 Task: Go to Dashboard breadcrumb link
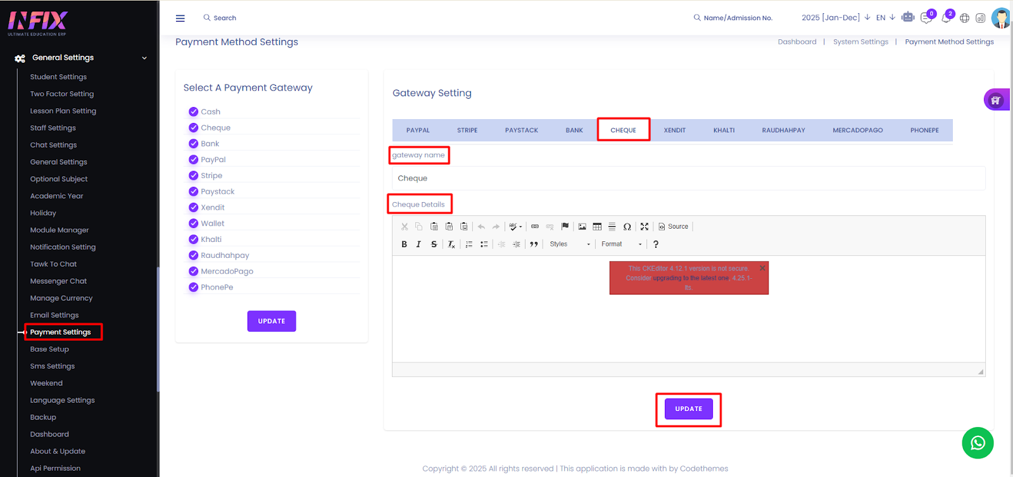click(797, 42)
